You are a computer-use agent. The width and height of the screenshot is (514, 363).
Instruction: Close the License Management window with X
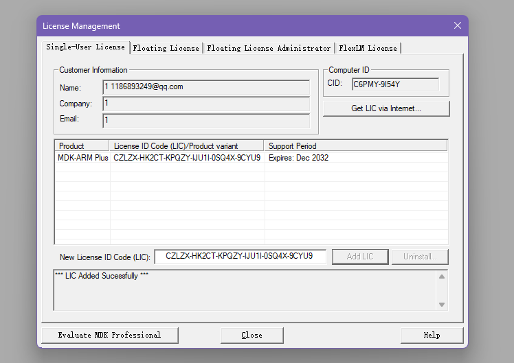[x=458, y=25]
